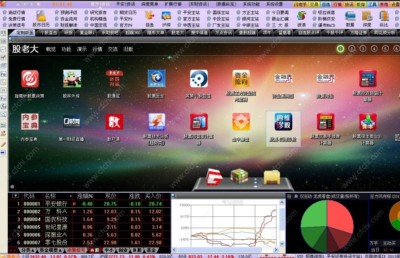Click chart vertical scroll down arrow

[x=282, y=244]
